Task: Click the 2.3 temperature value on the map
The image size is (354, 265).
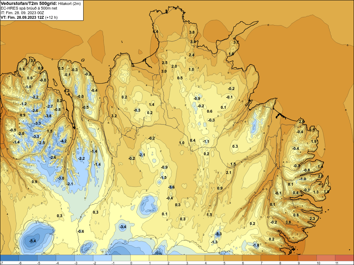Action: pos(312,219)
